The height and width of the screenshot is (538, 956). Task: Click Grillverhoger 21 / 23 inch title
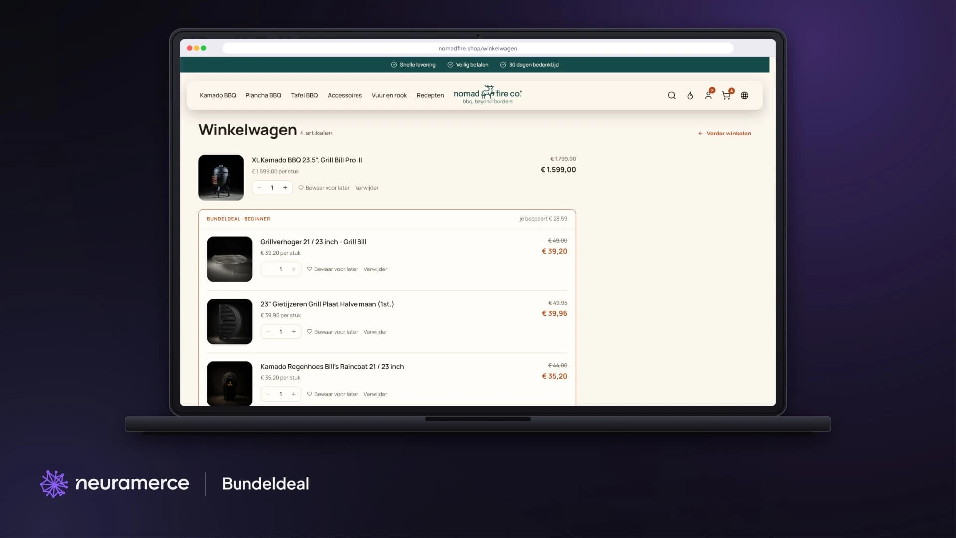coord(313,242)
